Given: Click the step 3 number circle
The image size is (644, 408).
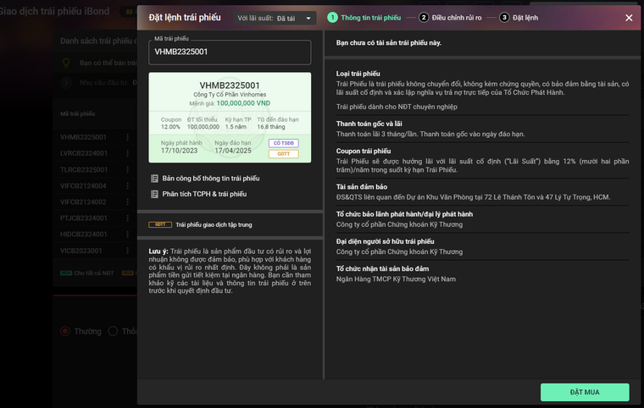Looking at the screenshot, I should click(x=504, y=18).
